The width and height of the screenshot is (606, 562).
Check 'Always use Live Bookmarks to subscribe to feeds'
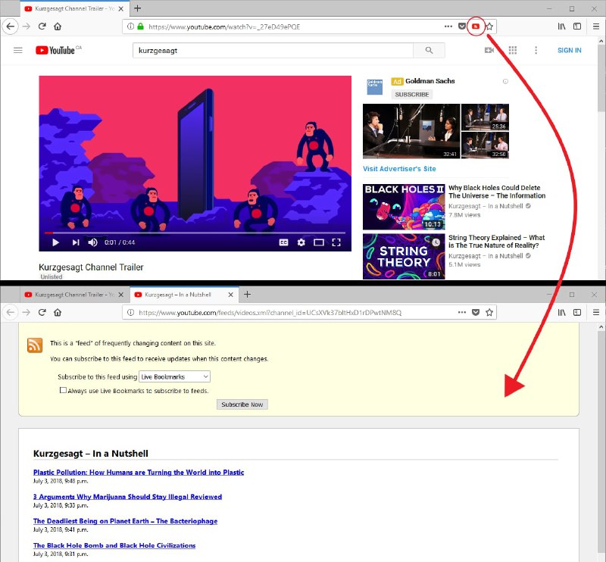[63, 389]
